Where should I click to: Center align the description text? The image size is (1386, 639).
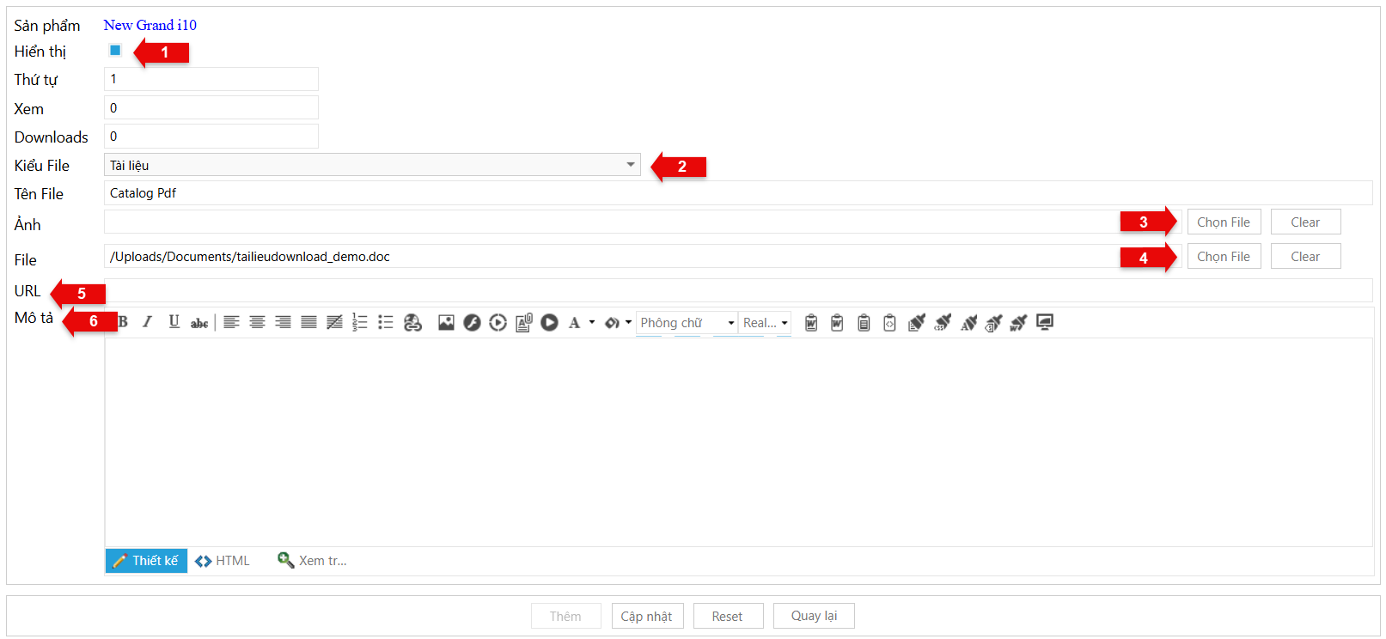click(x=257, y=322)
